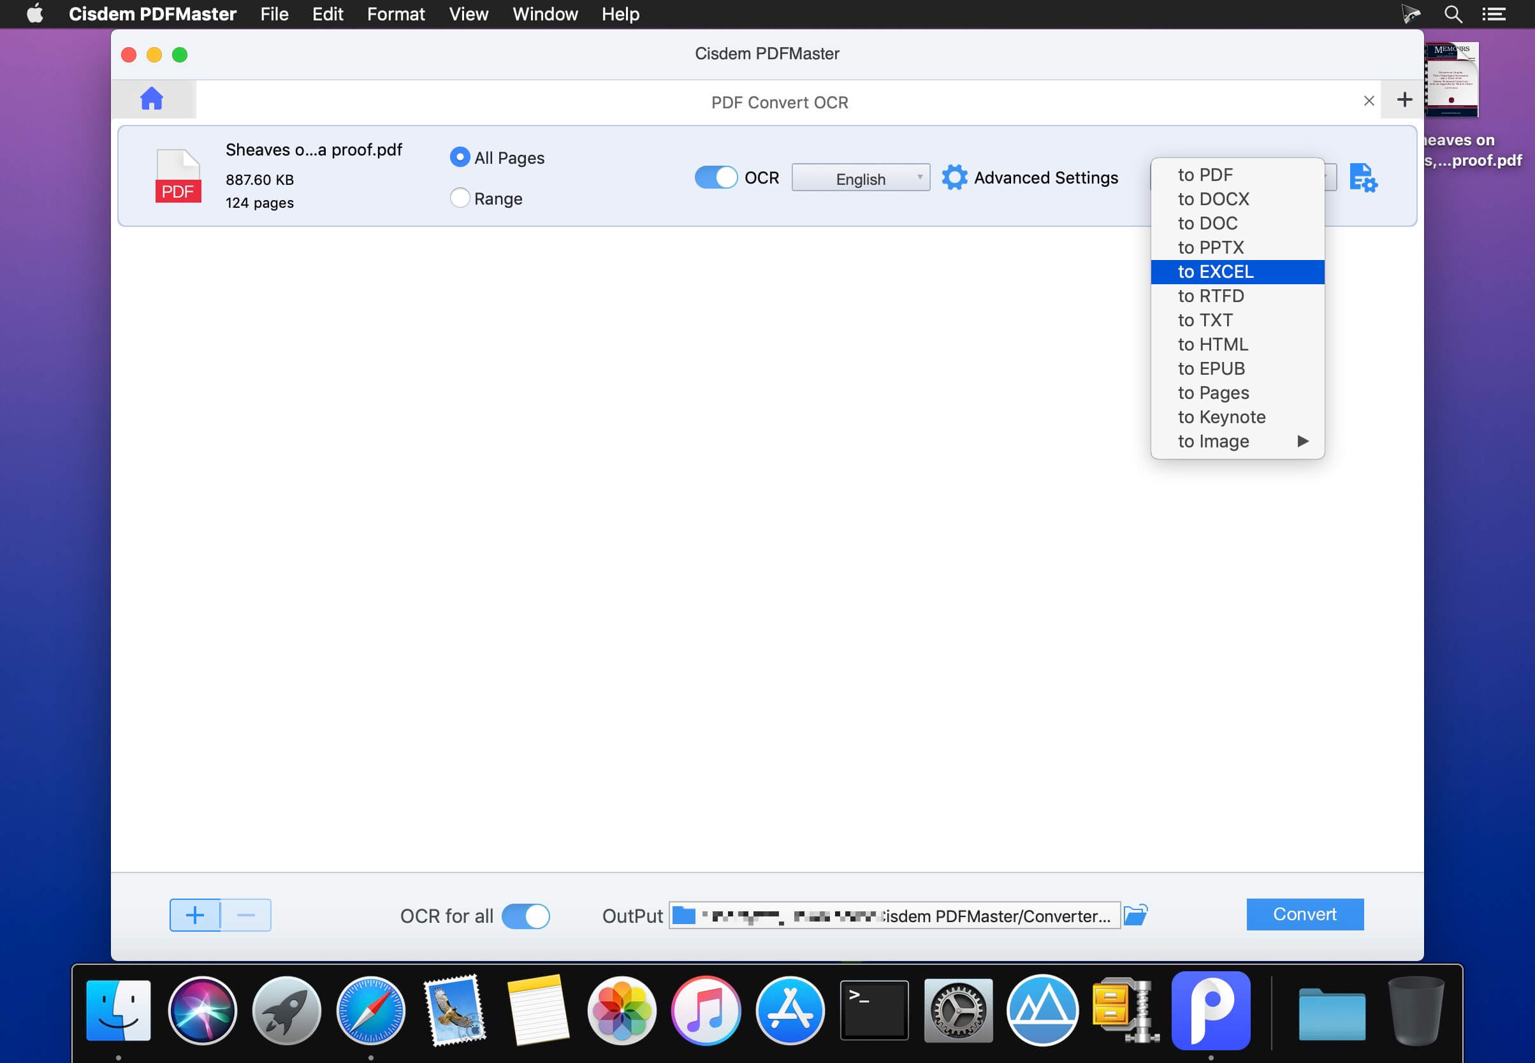Choose to DOCX from the format list

tap(1213, 198)
